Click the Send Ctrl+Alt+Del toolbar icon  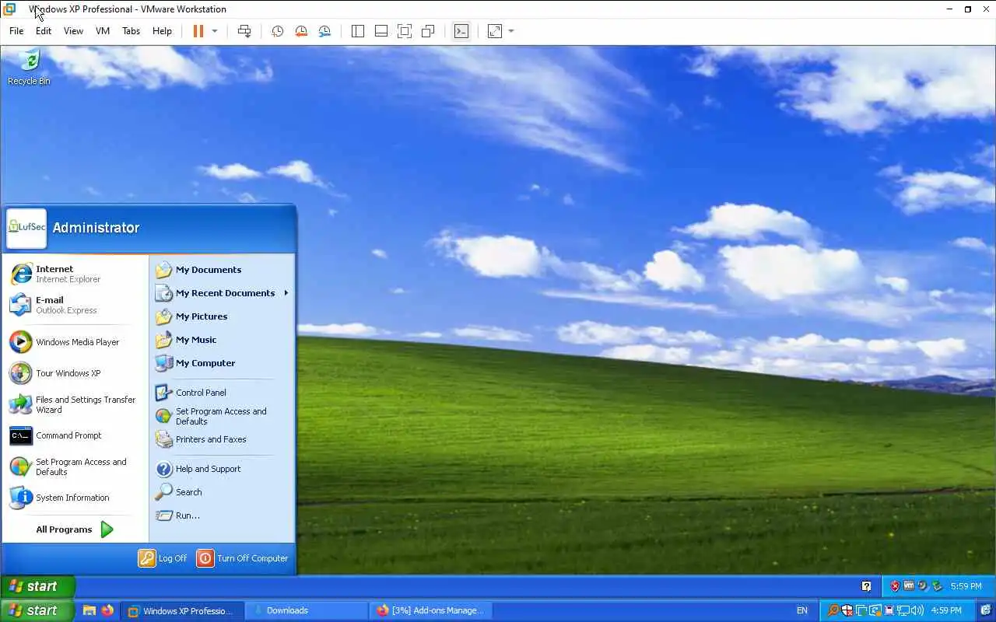tap(244, 31)
